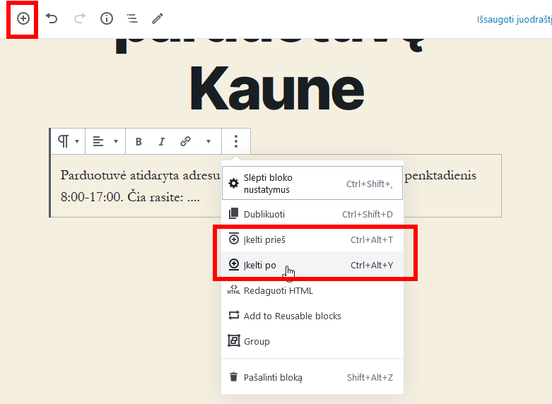Undo the last change
This screenshot has width=552, height=404.
52,18
